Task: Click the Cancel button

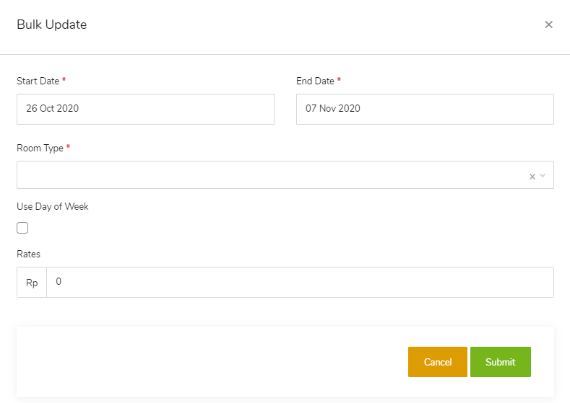Action: (x=438, y=362)
